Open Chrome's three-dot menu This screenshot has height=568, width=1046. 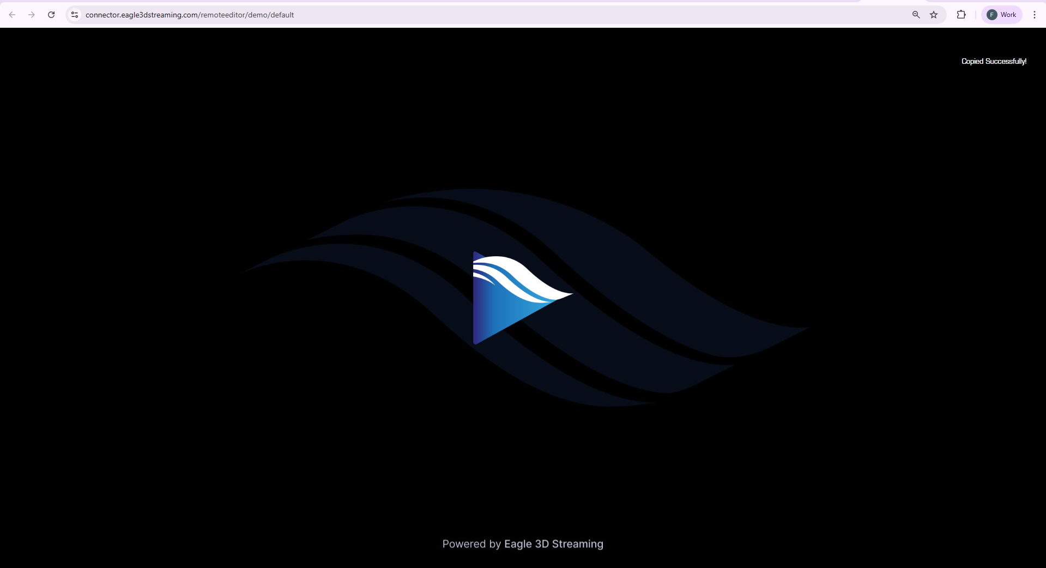click(x=1034, y=15)
